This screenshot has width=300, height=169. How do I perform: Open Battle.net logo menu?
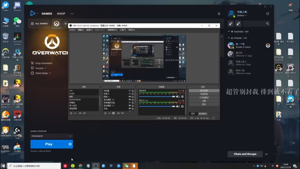33,14
